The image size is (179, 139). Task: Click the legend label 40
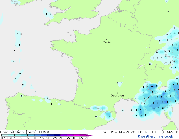[74, 138]
